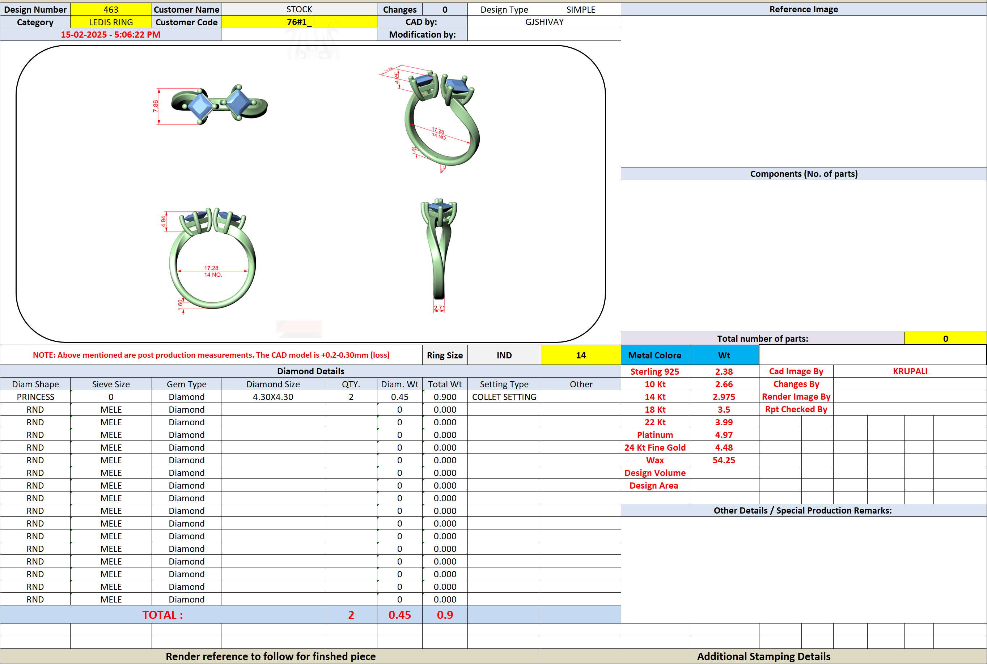Click the CAD by value GJSHIVAY
987x664 pixels.
[x=544, y=22]
